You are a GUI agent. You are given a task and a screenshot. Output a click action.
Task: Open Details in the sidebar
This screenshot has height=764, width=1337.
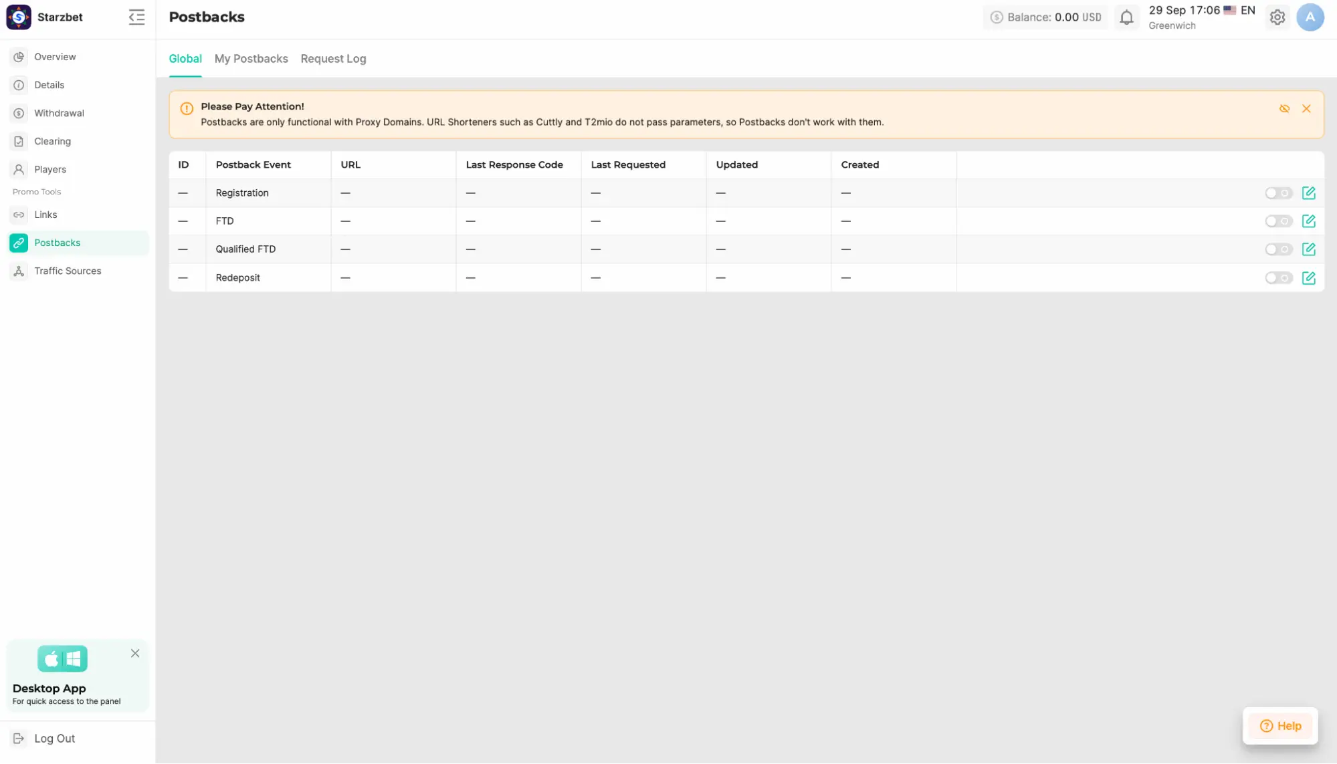pos(78,85)
